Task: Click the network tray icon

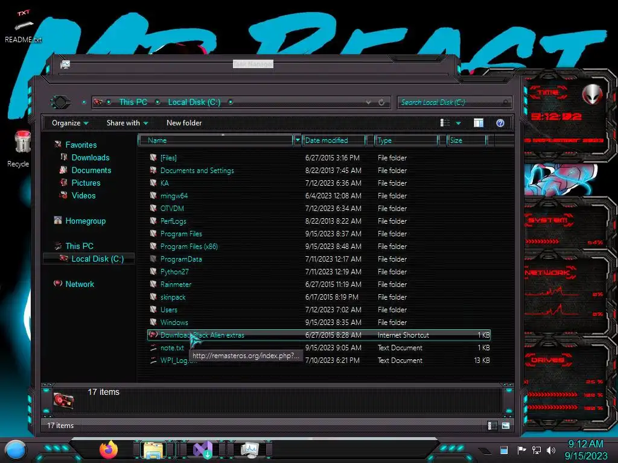Action: 536,450
